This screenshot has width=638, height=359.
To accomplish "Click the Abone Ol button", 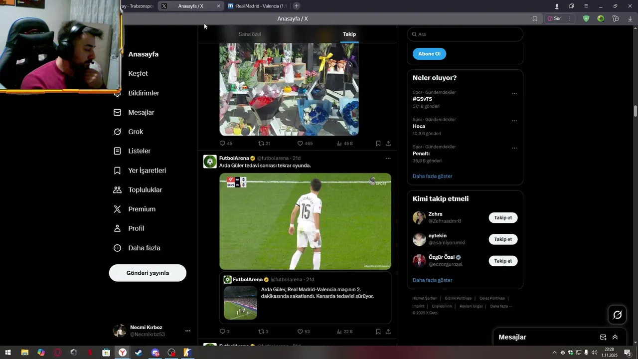I will [429, 54].
